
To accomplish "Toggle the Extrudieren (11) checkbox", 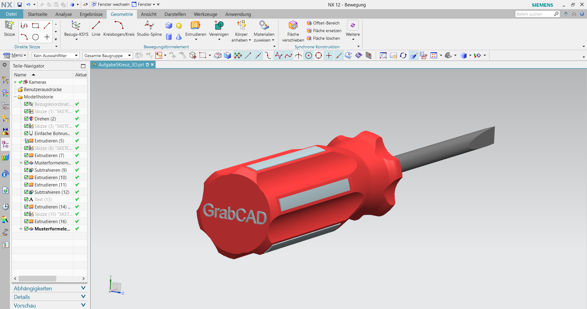I will [x=26, y=185].
